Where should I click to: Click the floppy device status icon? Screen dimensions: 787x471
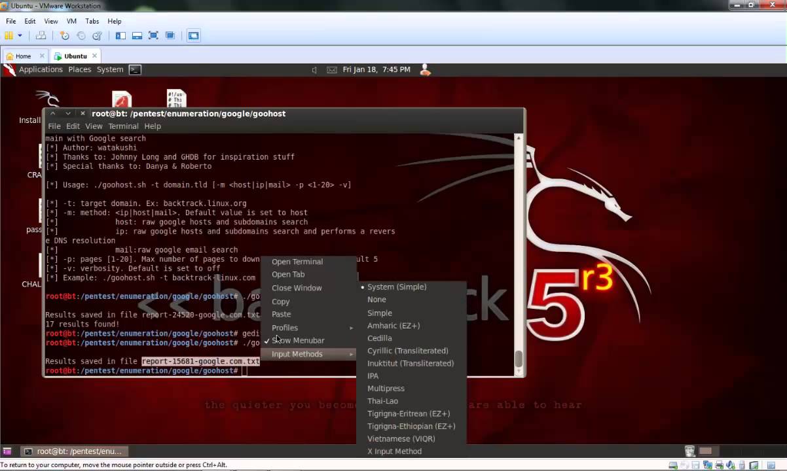pos(696,465)
